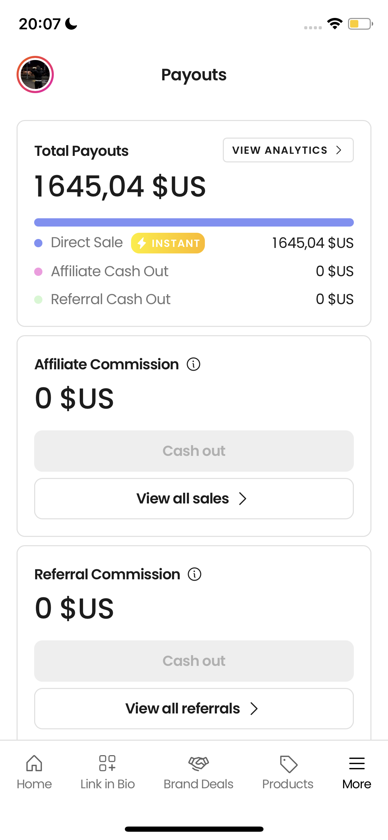Tap the profile avatar picture
The image size is (388, 840).
coord(35,74)
